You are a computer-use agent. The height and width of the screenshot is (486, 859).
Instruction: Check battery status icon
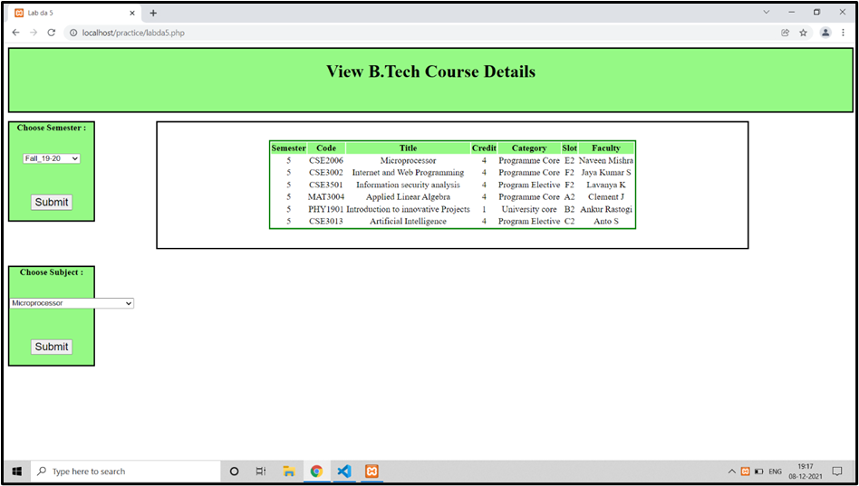758,472
